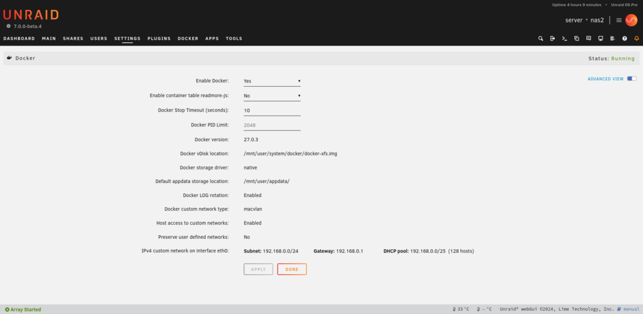Click the manual book icon in footer

tap(620, 309)
